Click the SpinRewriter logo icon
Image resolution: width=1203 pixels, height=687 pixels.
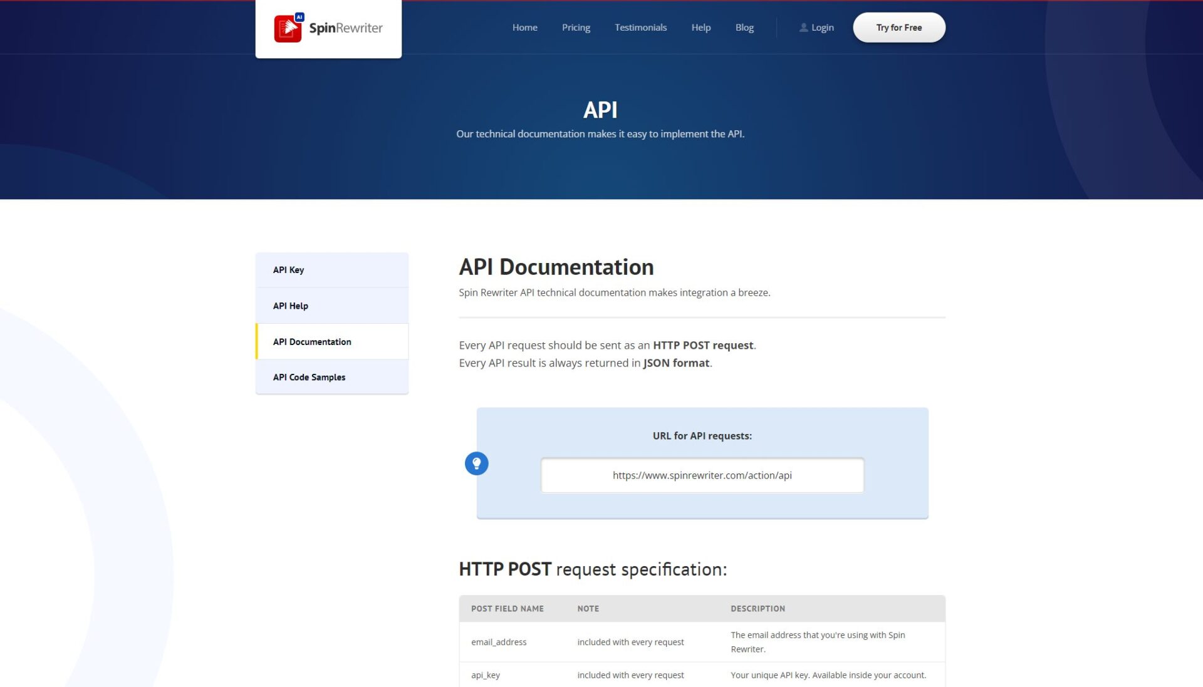pyautogui.click(x=288, y=28)
